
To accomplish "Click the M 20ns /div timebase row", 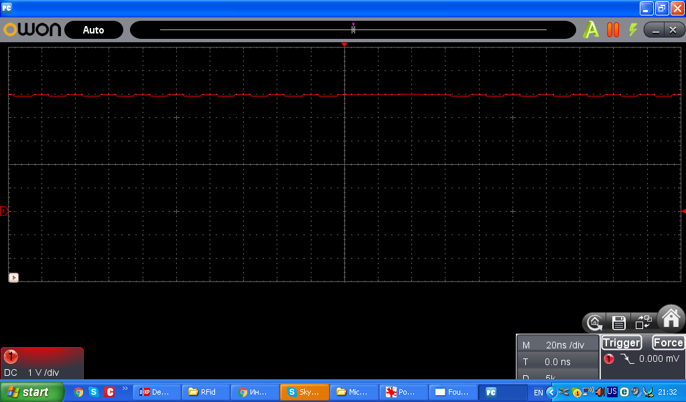I will pos(557,344).
